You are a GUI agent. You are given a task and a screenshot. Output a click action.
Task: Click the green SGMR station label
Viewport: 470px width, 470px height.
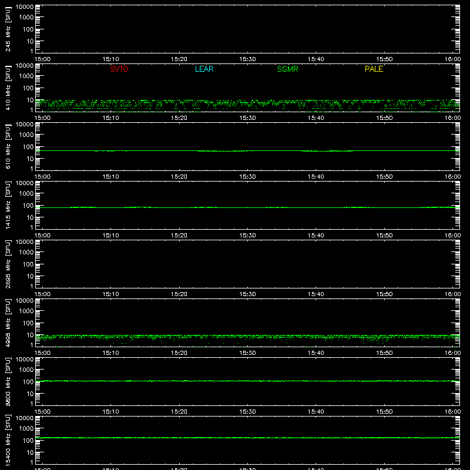(x=287, y=69)
